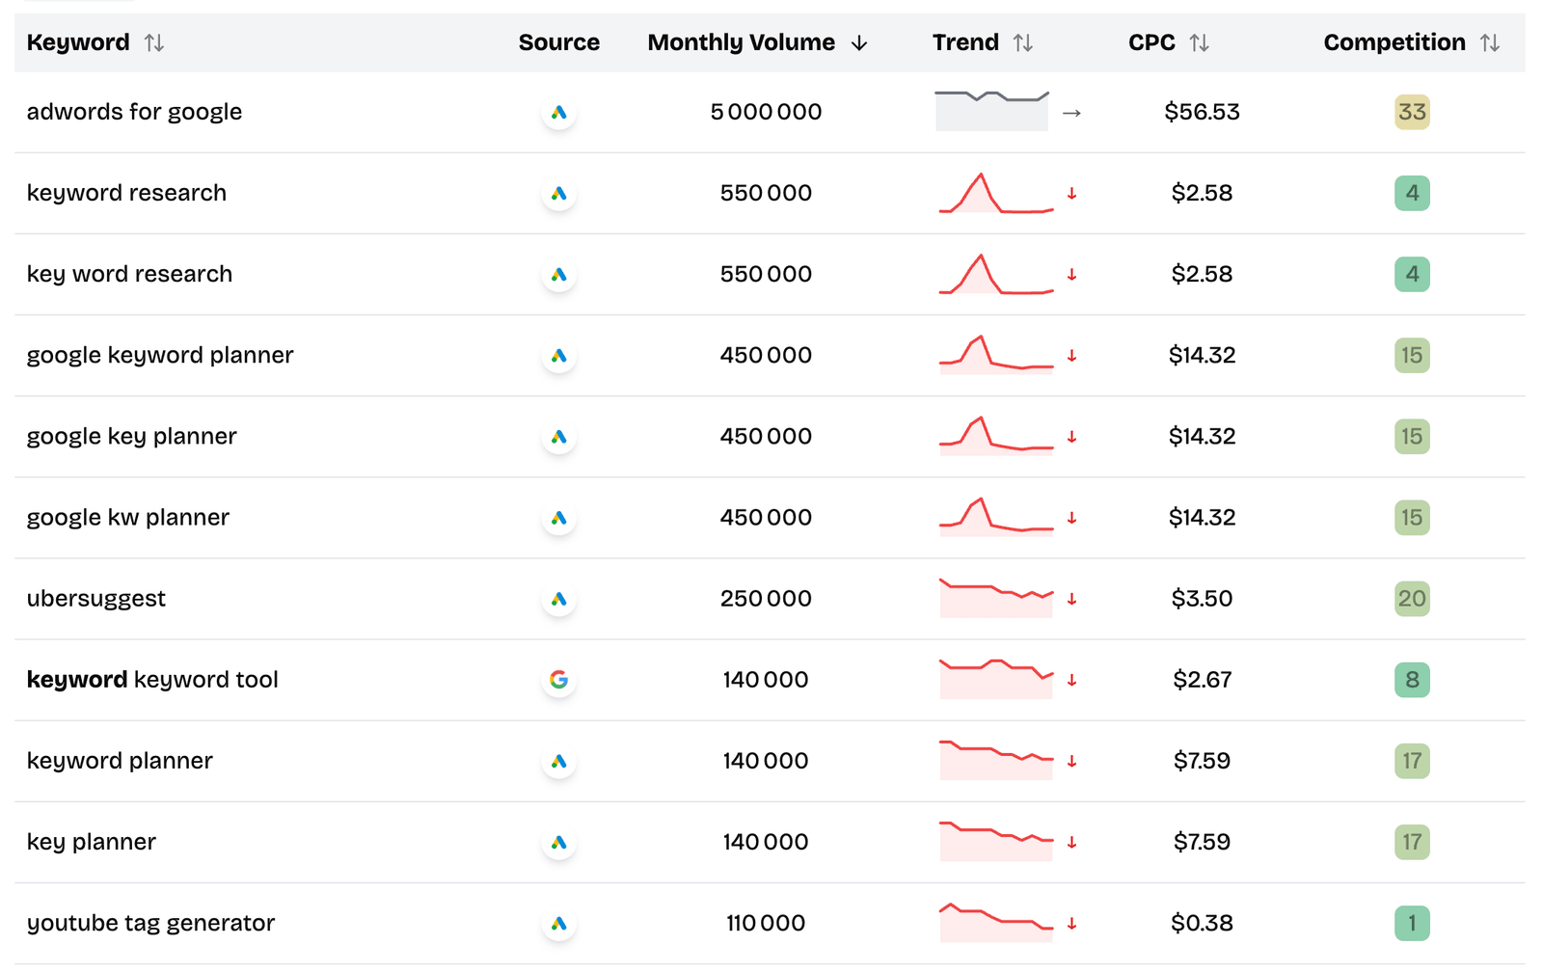Select keyword 'key word research'
This screenshot has width=1543, height=972.
129,274
